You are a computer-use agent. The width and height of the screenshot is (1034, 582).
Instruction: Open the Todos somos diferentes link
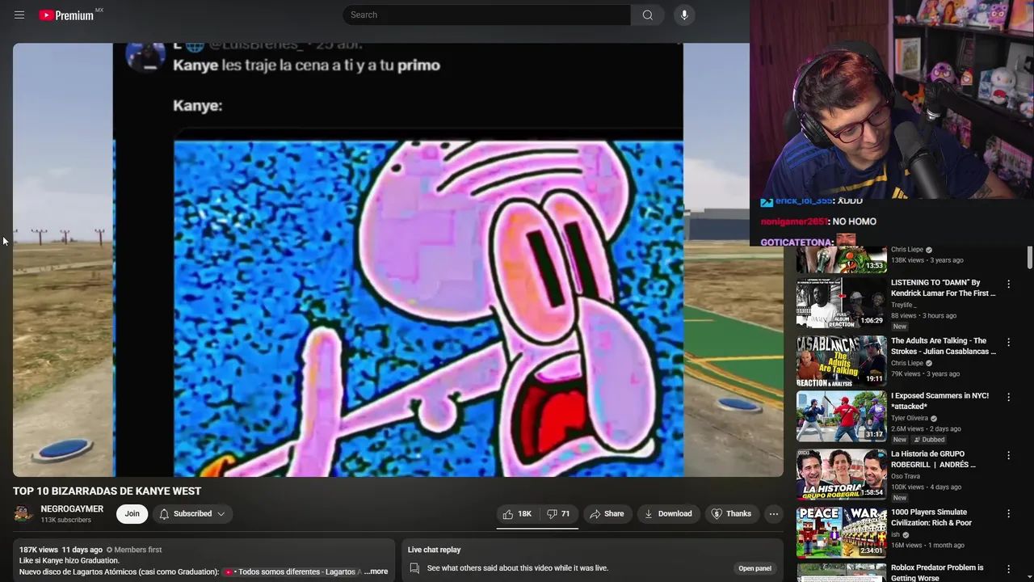[292, 571]
